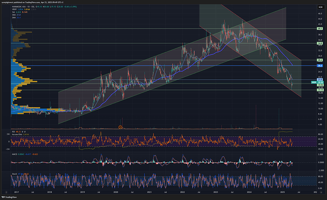The image size is (327, 200).
Task: Click the 2024 label on the time axis
Action: point(249,192)
